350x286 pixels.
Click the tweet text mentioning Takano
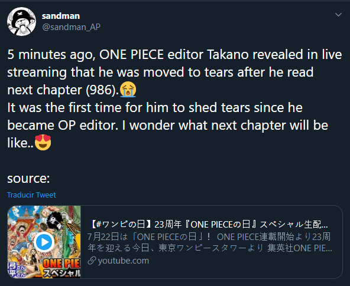point(174,72)
